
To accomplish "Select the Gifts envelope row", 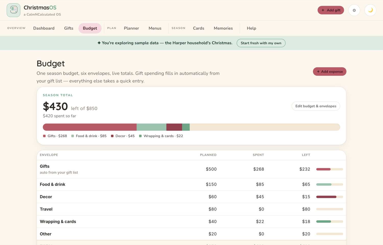I will [x=192, y=169].
